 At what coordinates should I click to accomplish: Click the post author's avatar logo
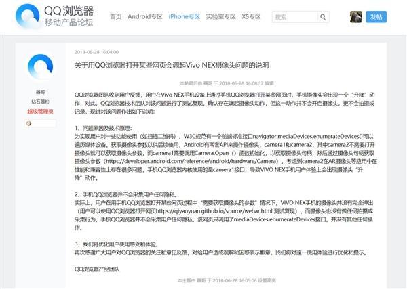click(41, 66)
